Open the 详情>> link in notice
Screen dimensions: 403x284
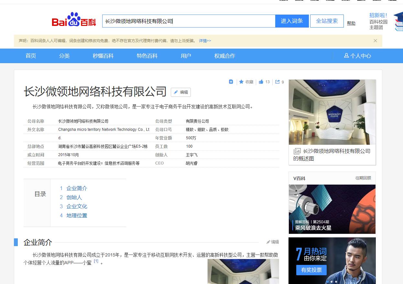(x=205, y=41)
